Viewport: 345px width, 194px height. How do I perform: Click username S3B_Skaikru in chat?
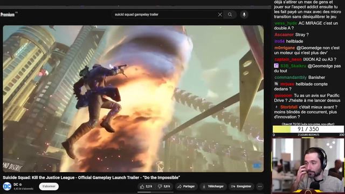point(293,66)
